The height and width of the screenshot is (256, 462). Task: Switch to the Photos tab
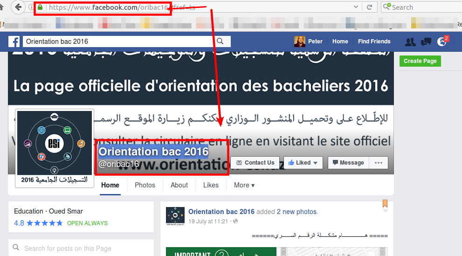(145, 185)
